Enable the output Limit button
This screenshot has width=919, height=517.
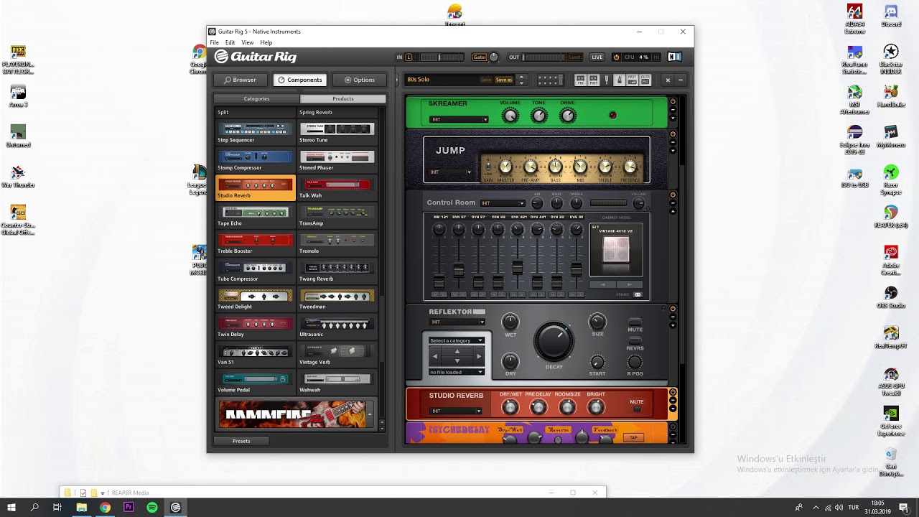pyautogui.click(x=574, y=57)
